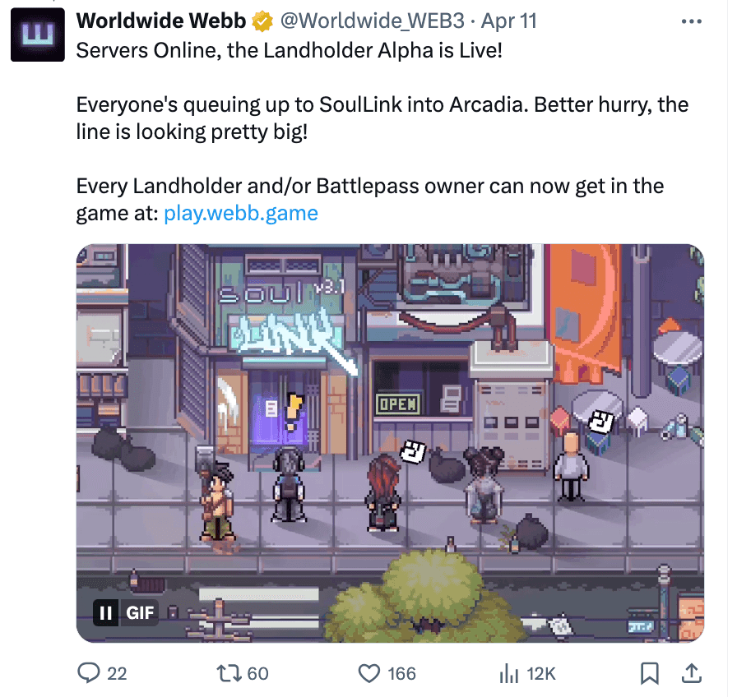This screenshot has width=737, height=697.
Task: Bookmark this tweet
Action: 649,673
